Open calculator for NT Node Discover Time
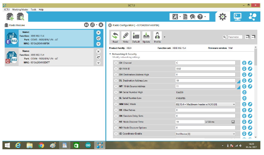This screenshot has width=264, height=155. point(233,122)
